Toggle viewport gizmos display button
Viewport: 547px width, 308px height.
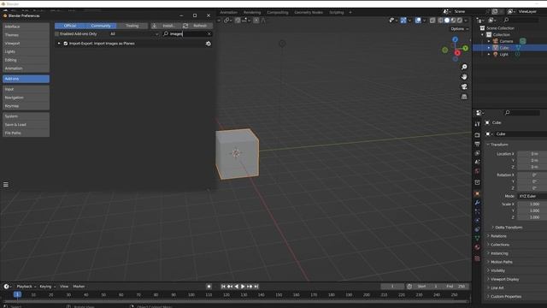point(403,21)
